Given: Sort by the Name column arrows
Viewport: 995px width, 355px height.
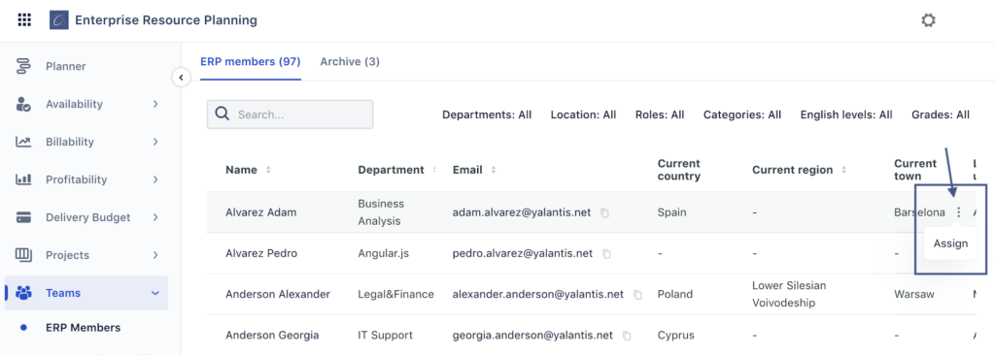Looking at the screenshot, I should click(268, 170).
